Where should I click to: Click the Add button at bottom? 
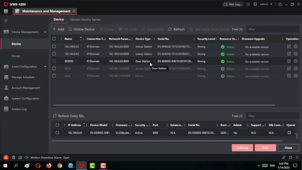click(265, 148)
